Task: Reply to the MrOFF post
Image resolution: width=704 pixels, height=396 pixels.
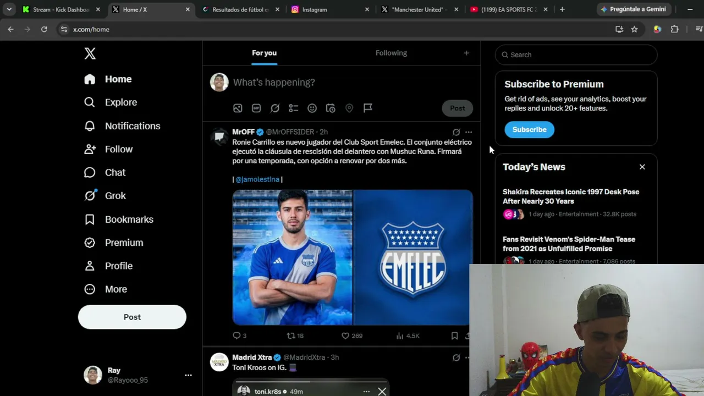Action: click(x=239, y=335)
